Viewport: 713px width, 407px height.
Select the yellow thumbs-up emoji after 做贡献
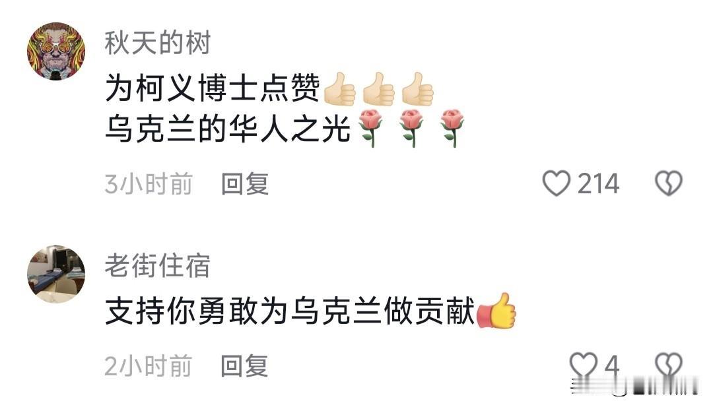pos(496,311)
